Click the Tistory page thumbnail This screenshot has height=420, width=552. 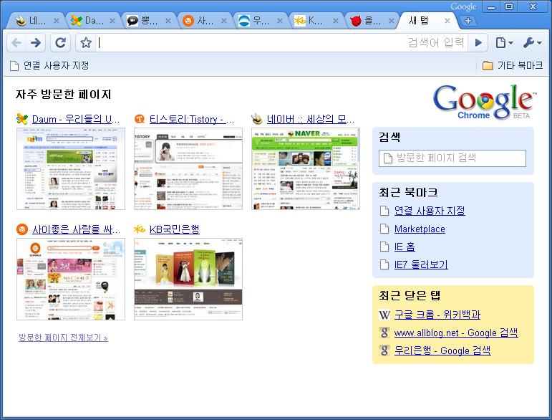(188, 168)
